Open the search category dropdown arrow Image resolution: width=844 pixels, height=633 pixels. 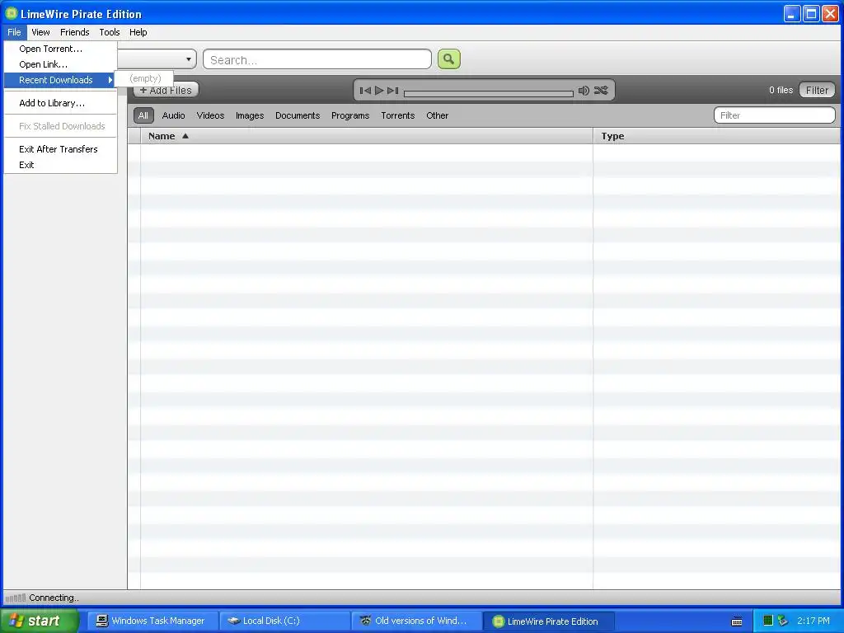tap(189, 59)
